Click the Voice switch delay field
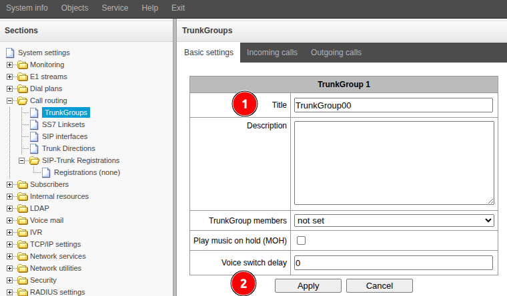The height and width of the screenshot is (296, 507). 394,263
